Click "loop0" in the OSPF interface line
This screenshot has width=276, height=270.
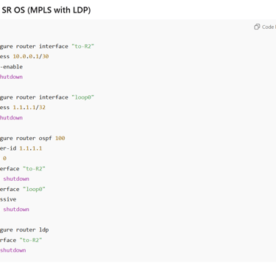click(x=34, y=189)
